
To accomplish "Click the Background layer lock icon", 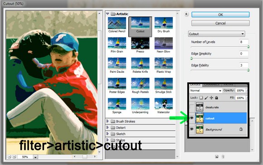I will click(x=241, y=129).
